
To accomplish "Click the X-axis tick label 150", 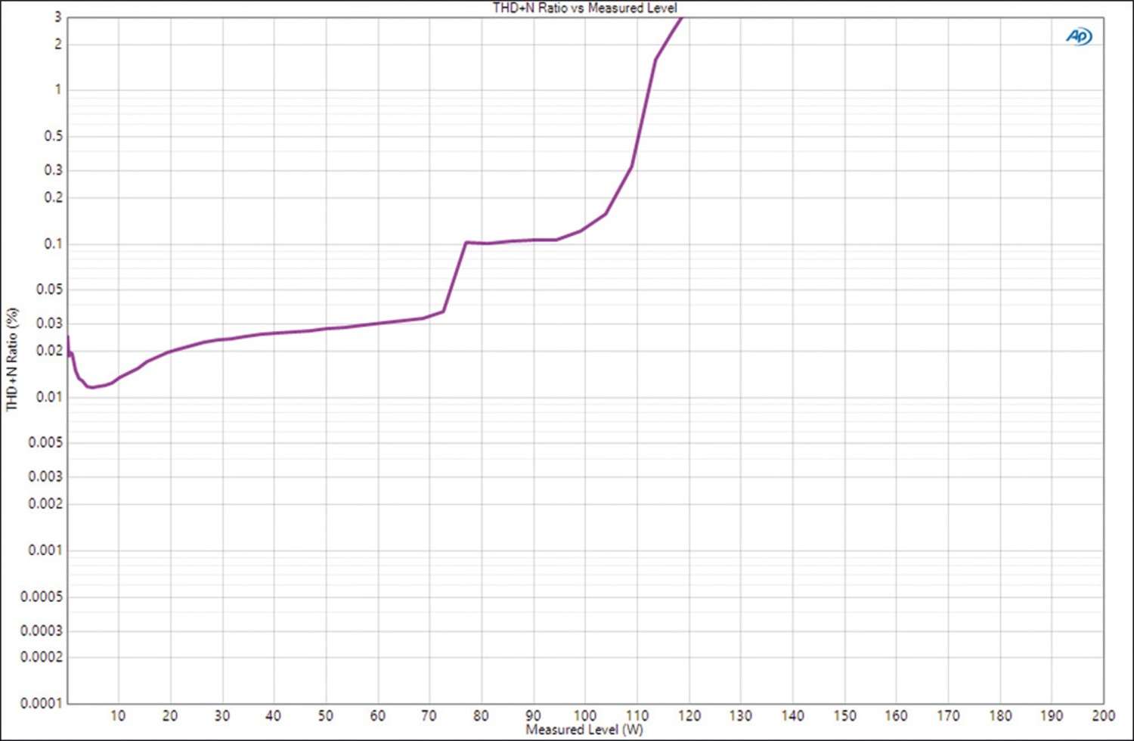I will click(x=844, y=715).
